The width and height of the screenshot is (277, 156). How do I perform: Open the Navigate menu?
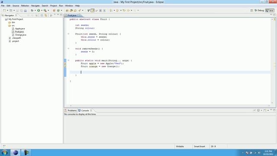(x=35, y=6)
